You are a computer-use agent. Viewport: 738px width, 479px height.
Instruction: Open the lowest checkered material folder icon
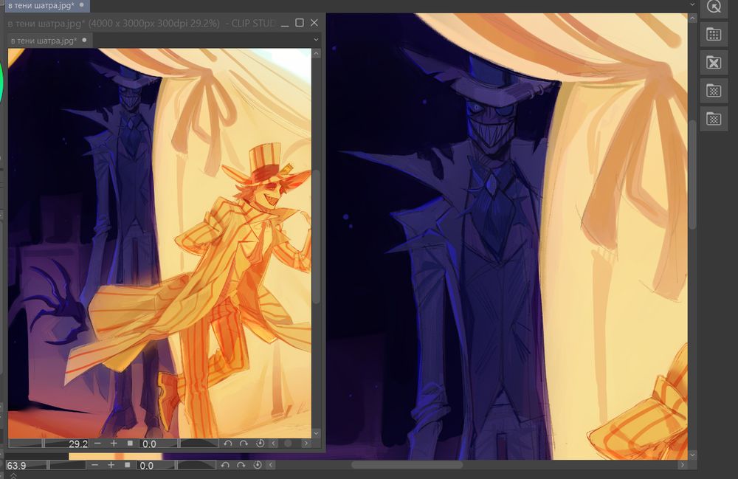[714, 119]
